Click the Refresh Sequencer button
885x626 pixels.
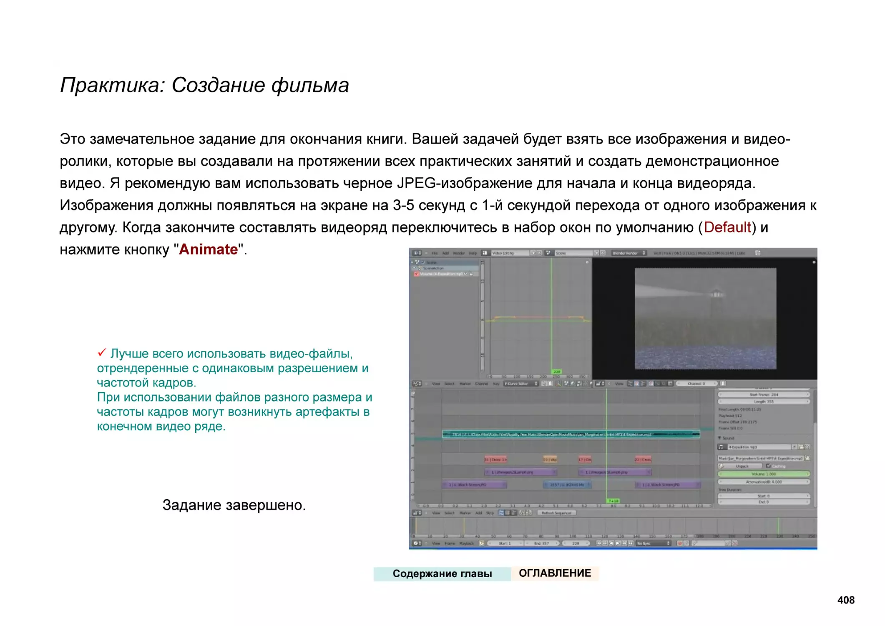[x=556, y=513]
